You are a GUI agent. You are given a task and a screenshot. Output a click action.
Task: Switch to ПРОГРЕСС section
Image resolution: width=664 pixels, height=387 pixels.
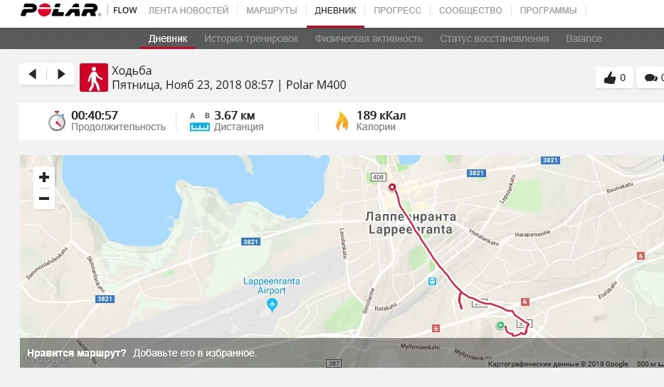pyautogui.click(x=397, y=10)
